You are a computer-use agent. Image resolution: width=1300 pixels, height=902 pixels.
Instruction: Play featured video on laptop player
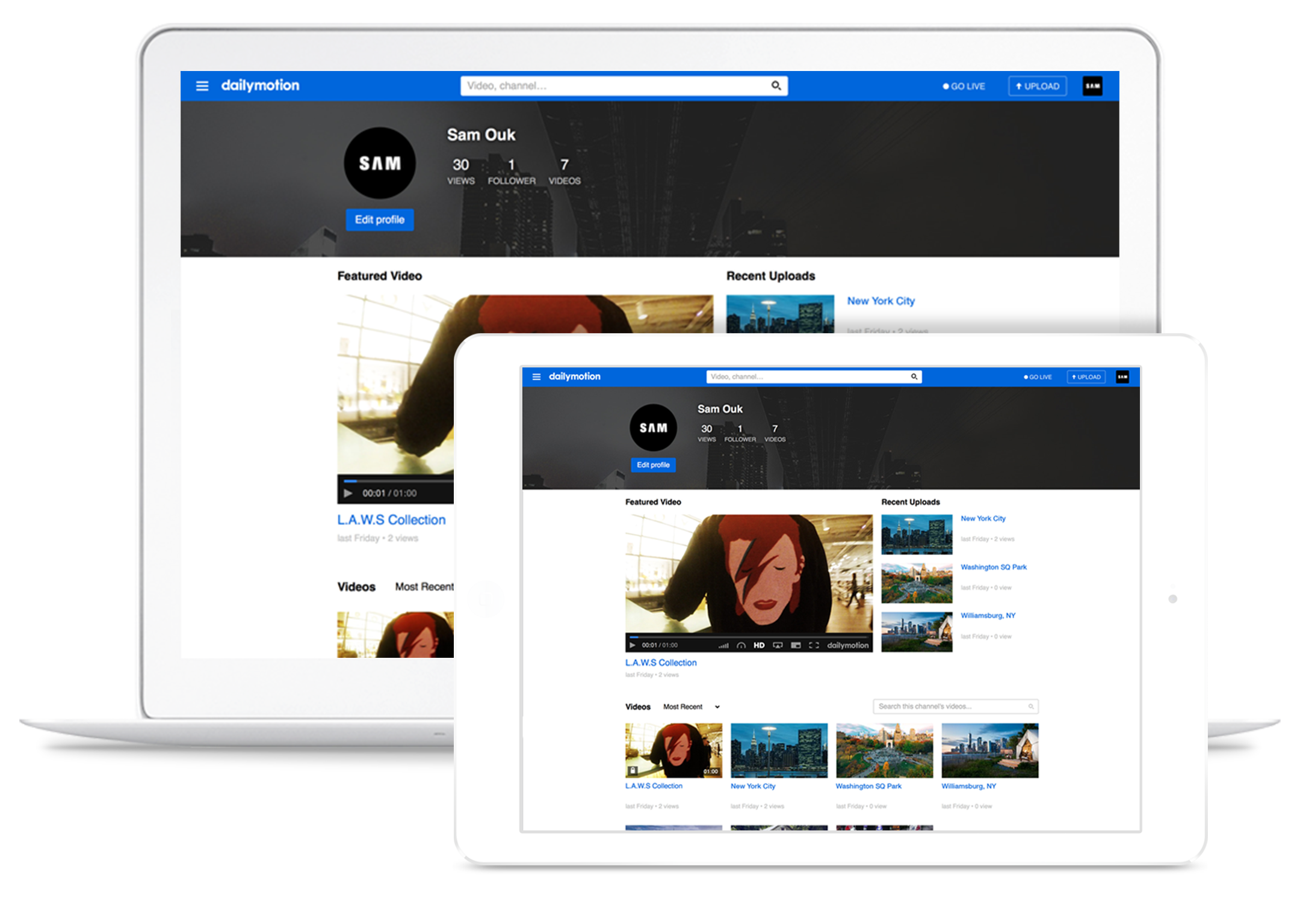(348, 493)
